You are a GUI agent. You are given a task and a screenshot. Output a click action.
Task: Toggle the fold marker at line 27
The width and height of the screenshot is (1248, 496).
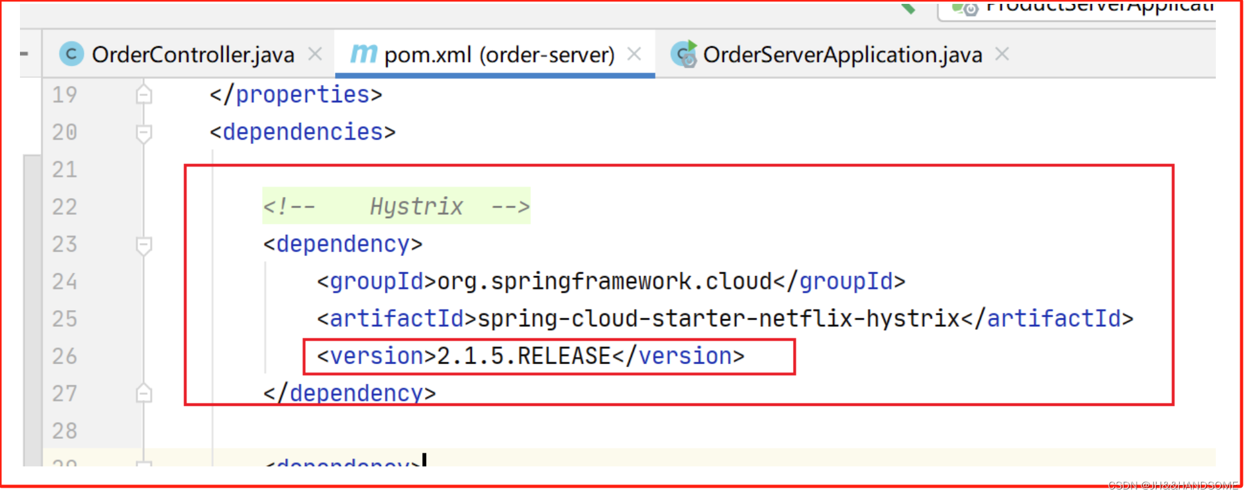[144, 393]
